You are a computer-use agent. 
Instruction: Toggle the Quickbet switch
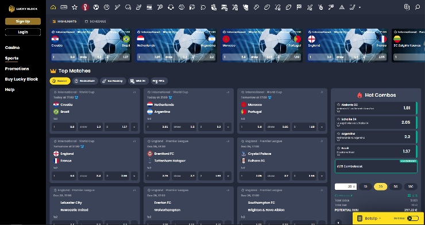coord(413,218)
